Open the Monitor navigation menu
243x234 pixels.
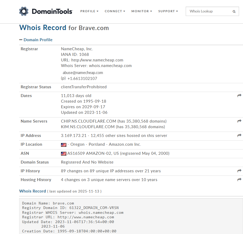click(142, 11)
